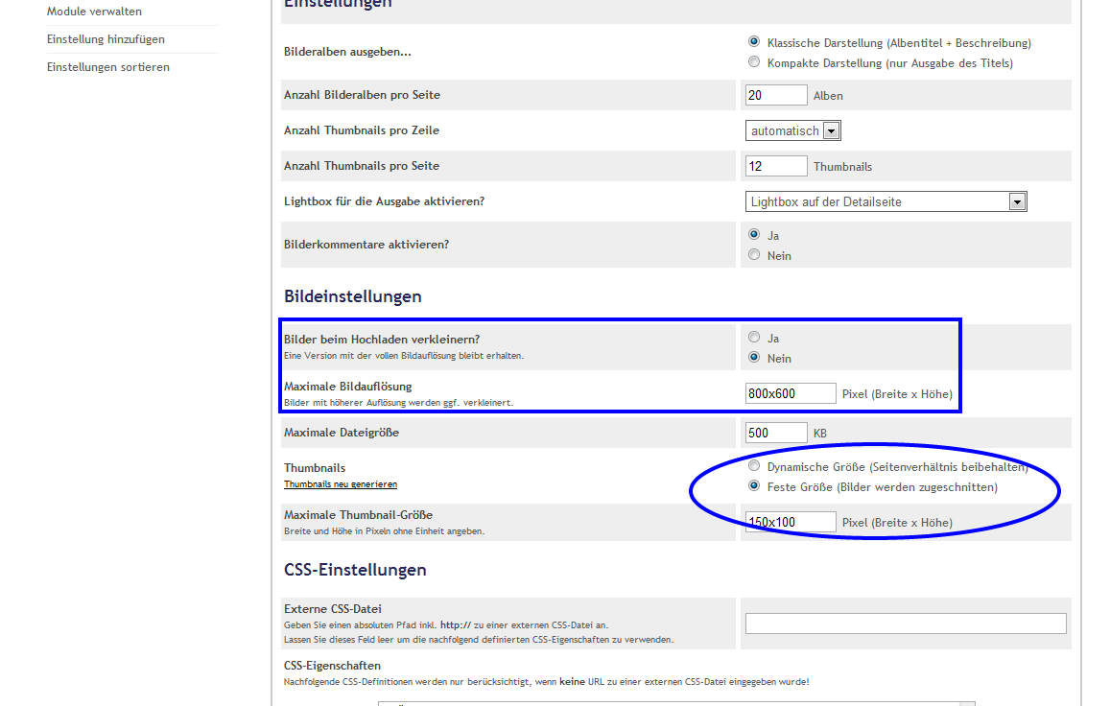Choose Nein for Bilder beim Hochladen verkleinern
Viewport: 1110px width, 706px height.
point(754,358)
